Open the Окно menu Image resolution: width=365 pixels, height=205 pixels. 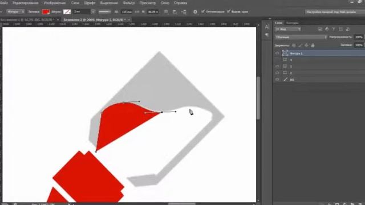tap(165, 3)
